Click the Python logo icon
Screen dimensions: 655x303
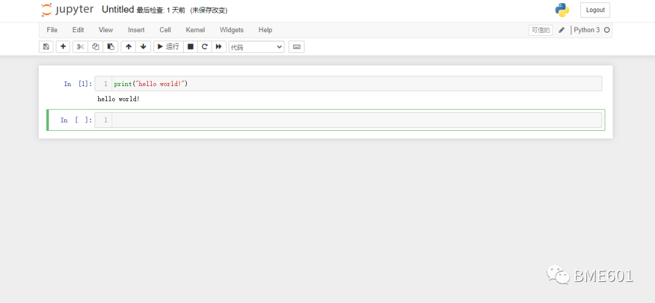[x=562, y=10]
